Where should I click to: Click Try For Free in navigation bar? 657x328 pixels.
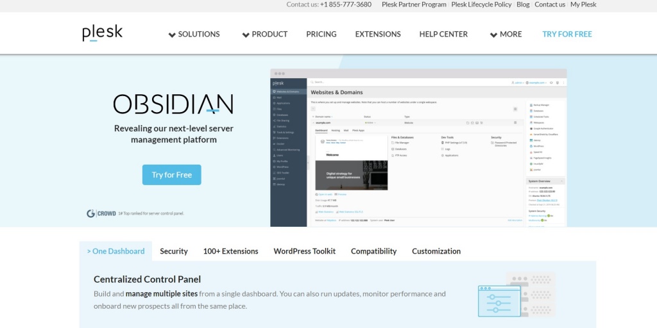567,34
